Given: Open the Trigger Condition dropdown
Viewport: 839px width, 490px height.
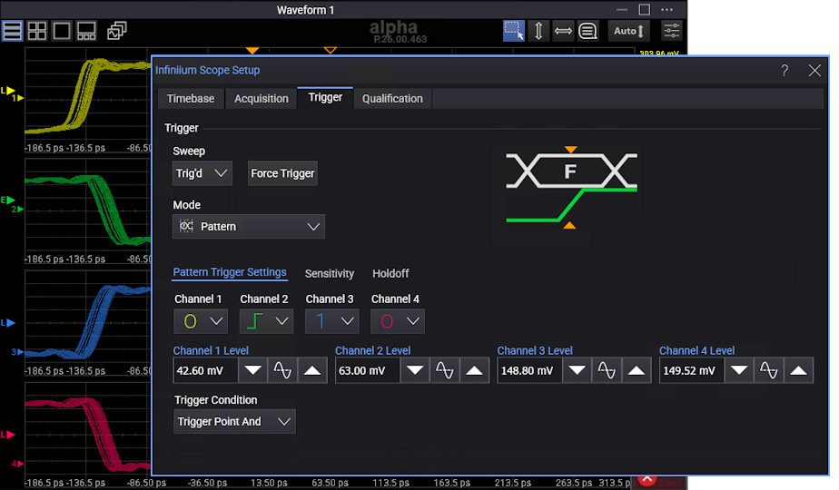Looking at the screenshot, I should [x=234, y=422].
